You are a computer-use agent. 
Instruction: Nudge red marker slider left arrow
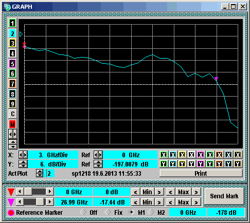20,192
